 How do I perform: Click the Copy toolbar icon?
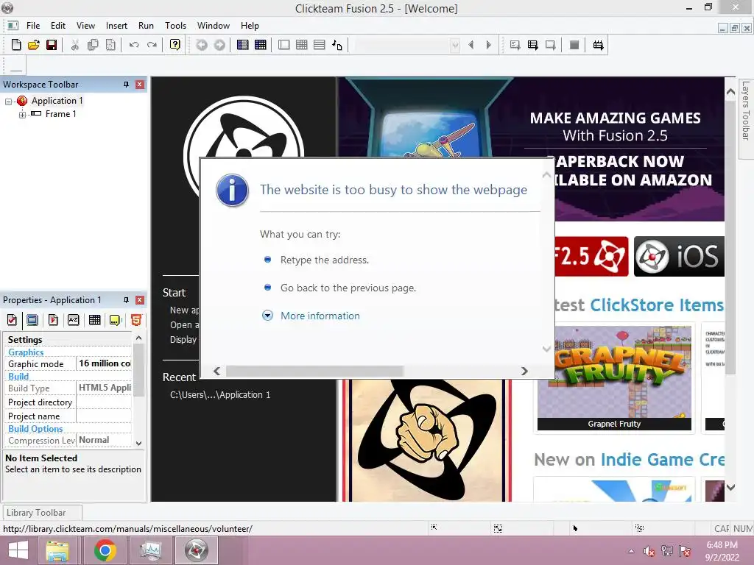tap(93, 45)
